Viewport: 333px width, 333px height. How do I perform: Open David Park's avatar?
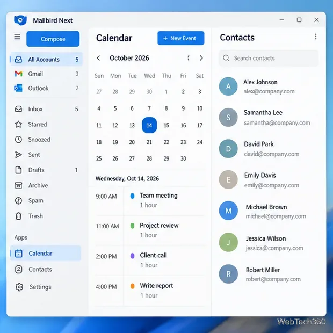coord(228,149)
